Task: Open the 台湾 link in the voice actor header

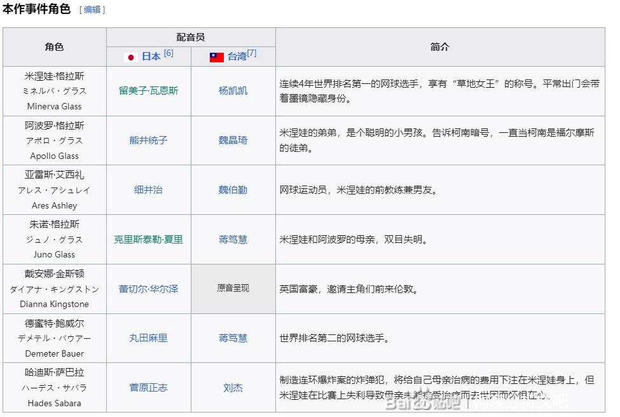Action: pyautogui.click(x=237, y=57)
